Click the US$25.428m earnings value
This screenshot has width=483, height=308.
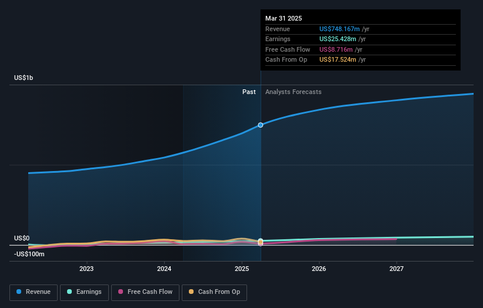pos(338,39)
